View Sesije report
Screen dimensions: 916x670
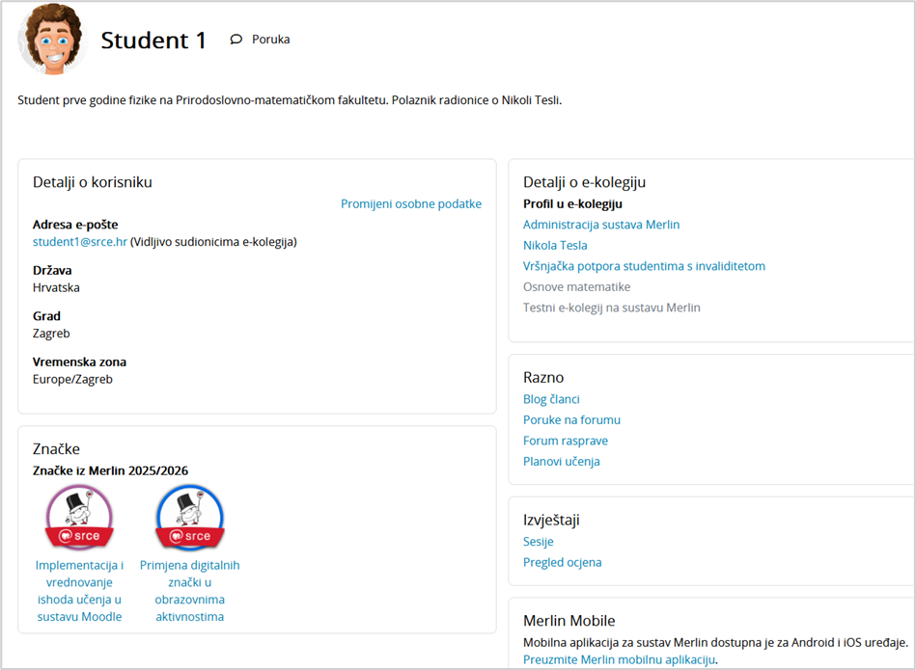point(538,542)
